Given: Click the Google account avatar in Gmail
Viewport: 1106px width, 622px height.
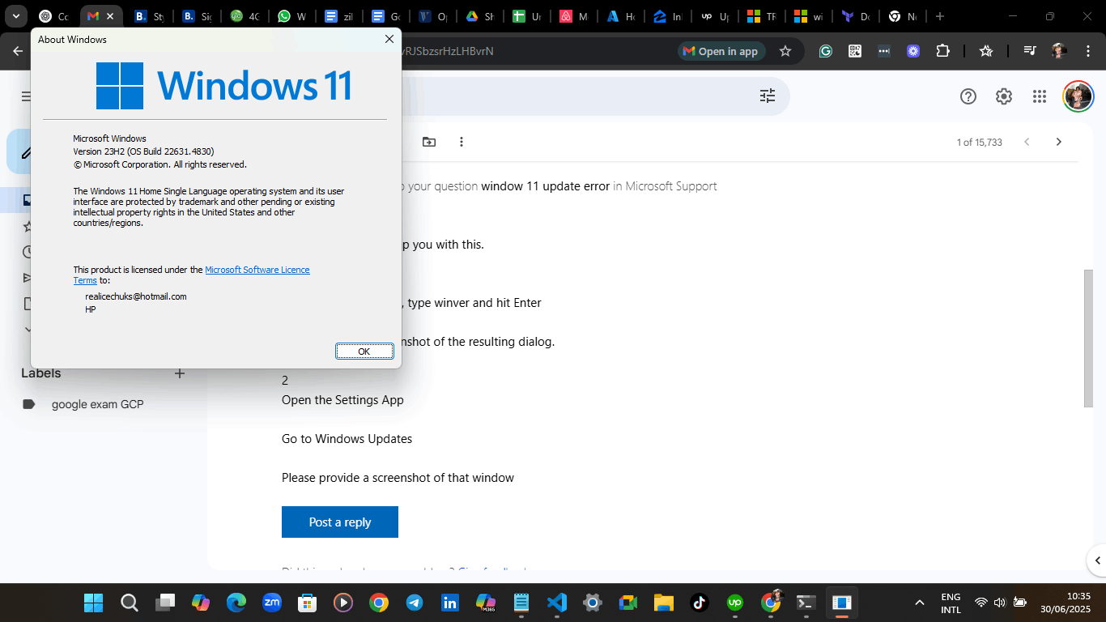Looking at the screenshot, I should [1078, 96].
